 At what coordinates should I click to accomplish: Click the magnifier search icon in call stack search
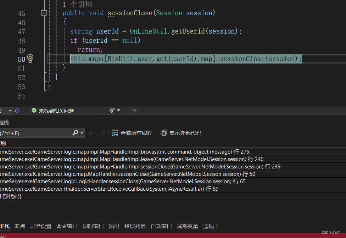point(76,133)
